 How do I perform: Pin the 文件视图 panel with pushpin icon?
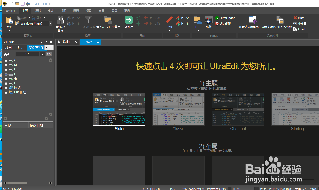coord(46,42)
